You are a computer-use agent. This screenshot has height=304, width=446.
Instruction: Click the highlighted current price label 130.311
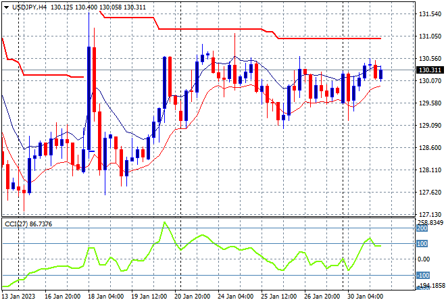tap(430, 70)
